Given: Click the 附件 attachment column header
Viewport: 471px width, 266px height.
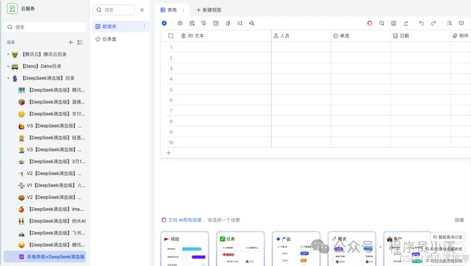Looking at the screenshot, I should (461, 36).
